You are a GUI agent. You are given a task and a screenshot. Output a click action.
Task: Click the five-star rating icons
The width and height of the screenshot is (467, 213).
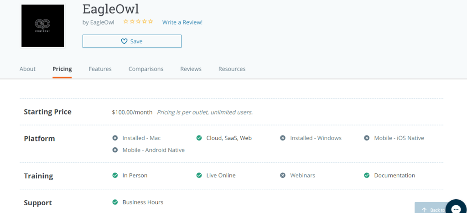[138, 21]
